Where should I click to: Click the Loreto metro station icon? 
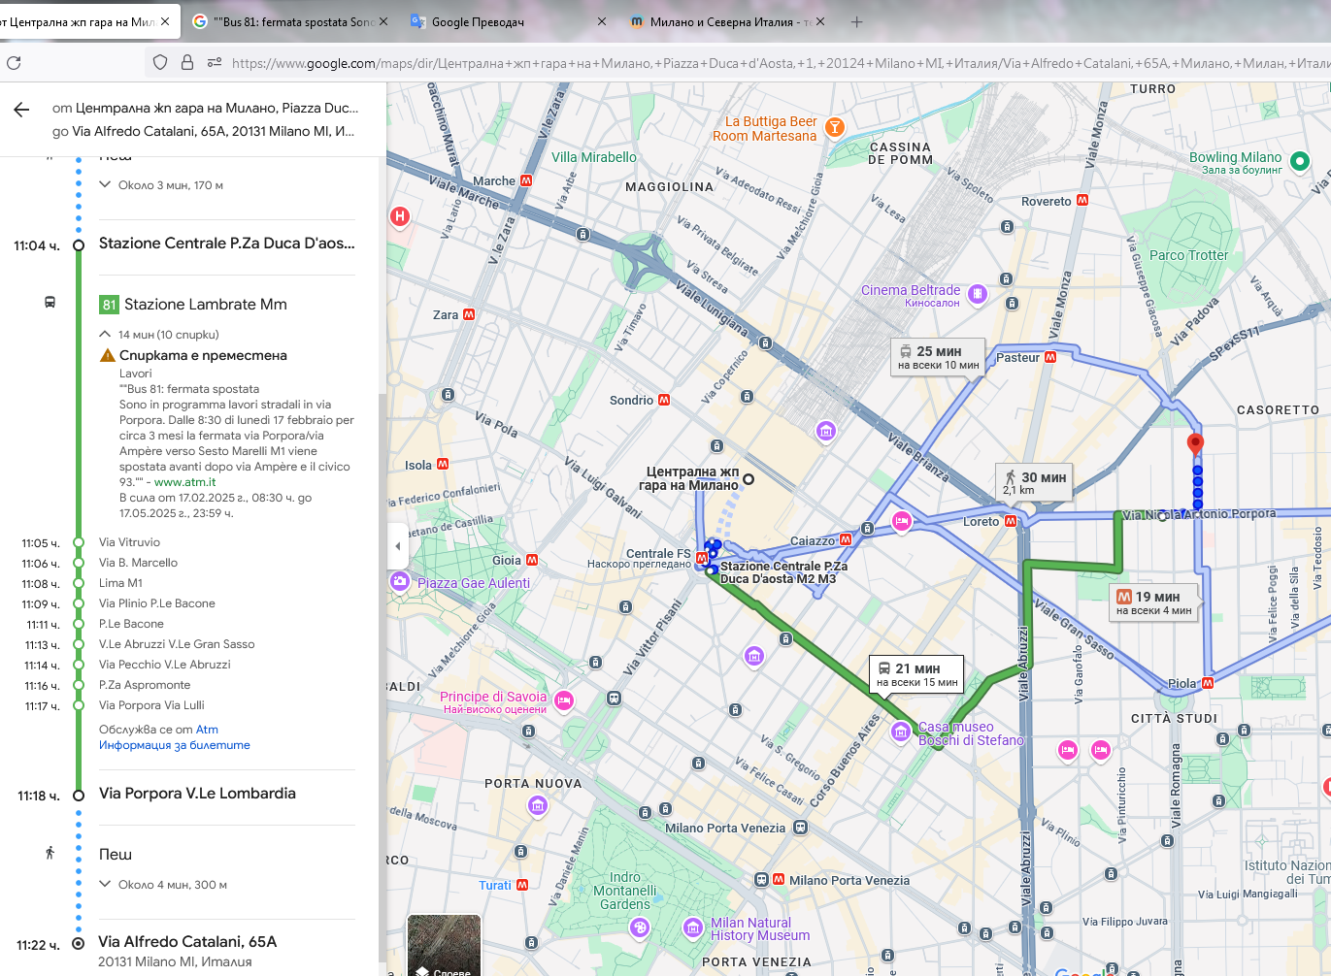pos(1011,521)
